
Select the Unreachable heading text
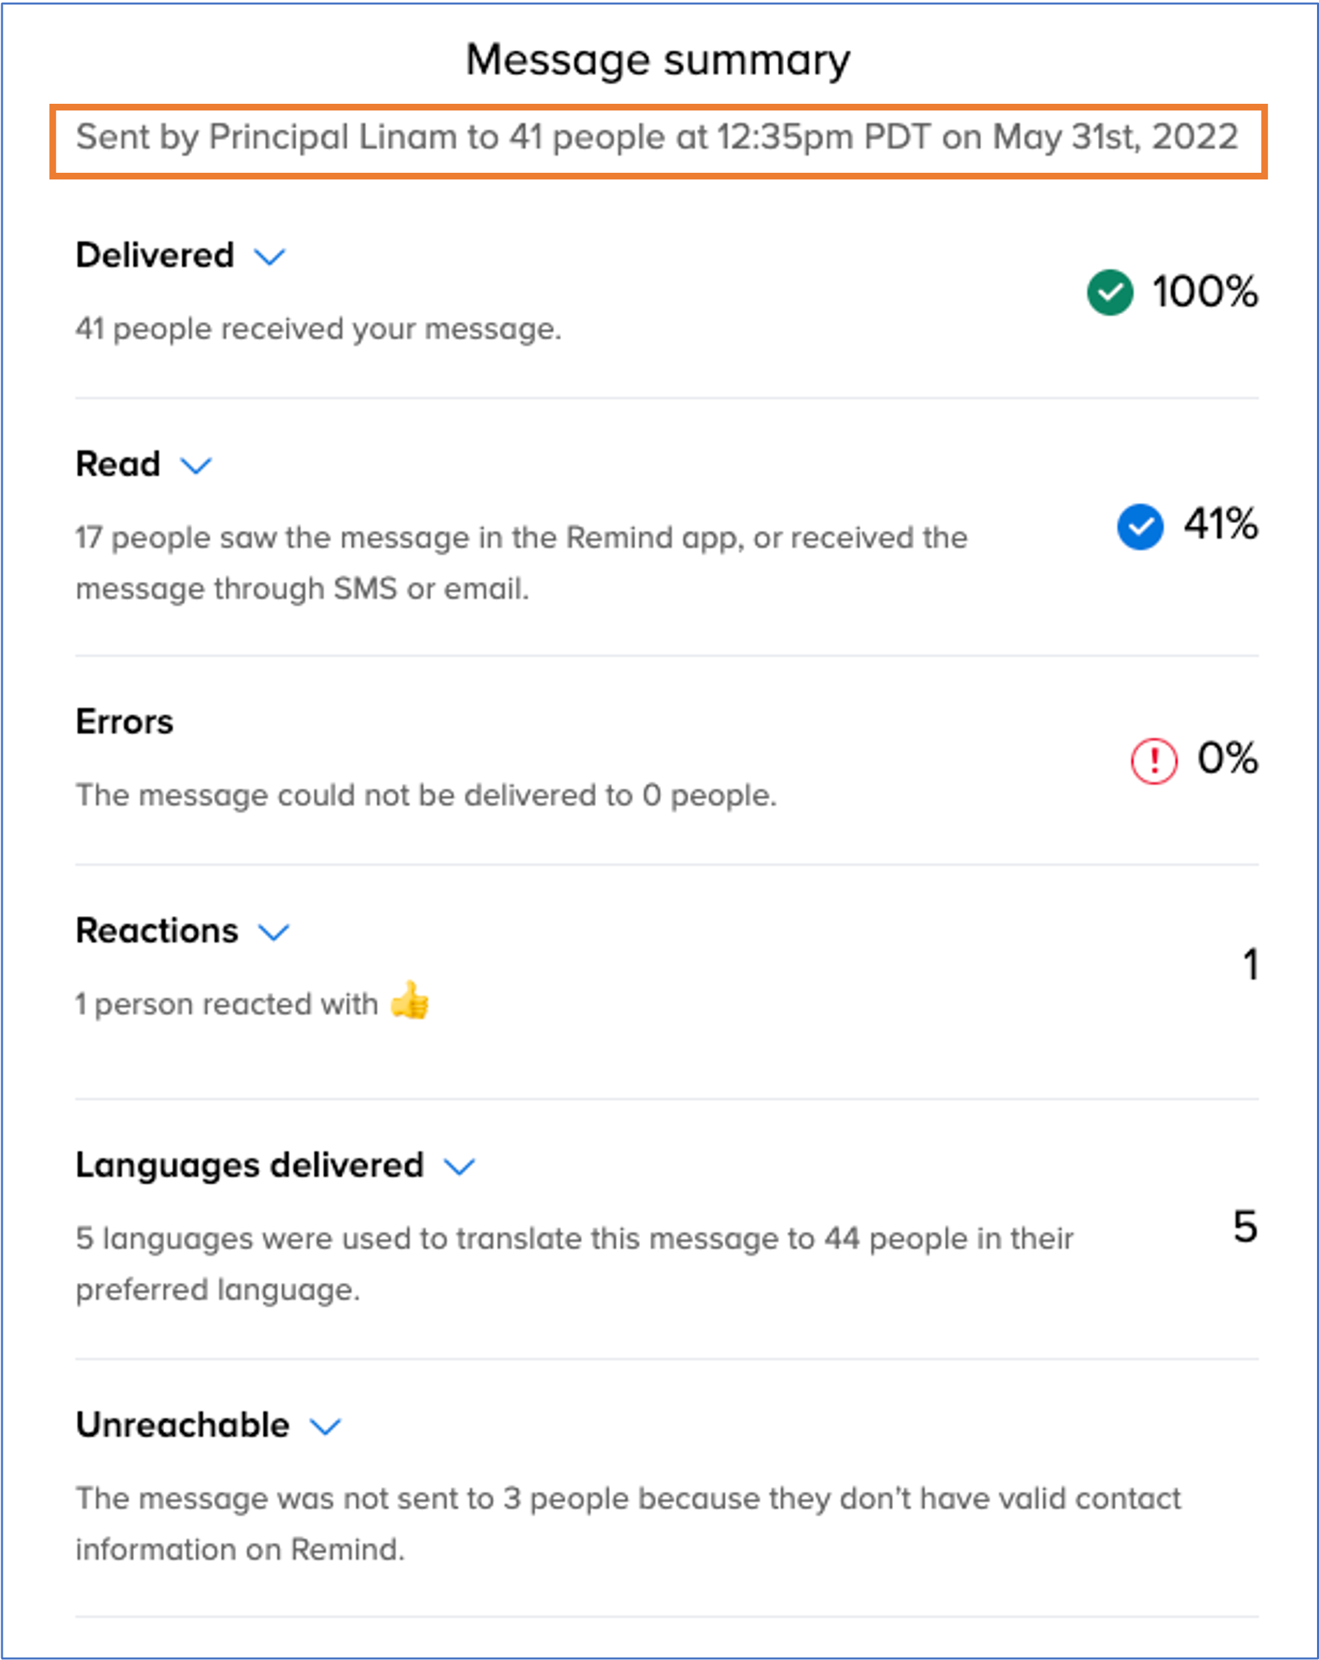tap(183, 1425)
